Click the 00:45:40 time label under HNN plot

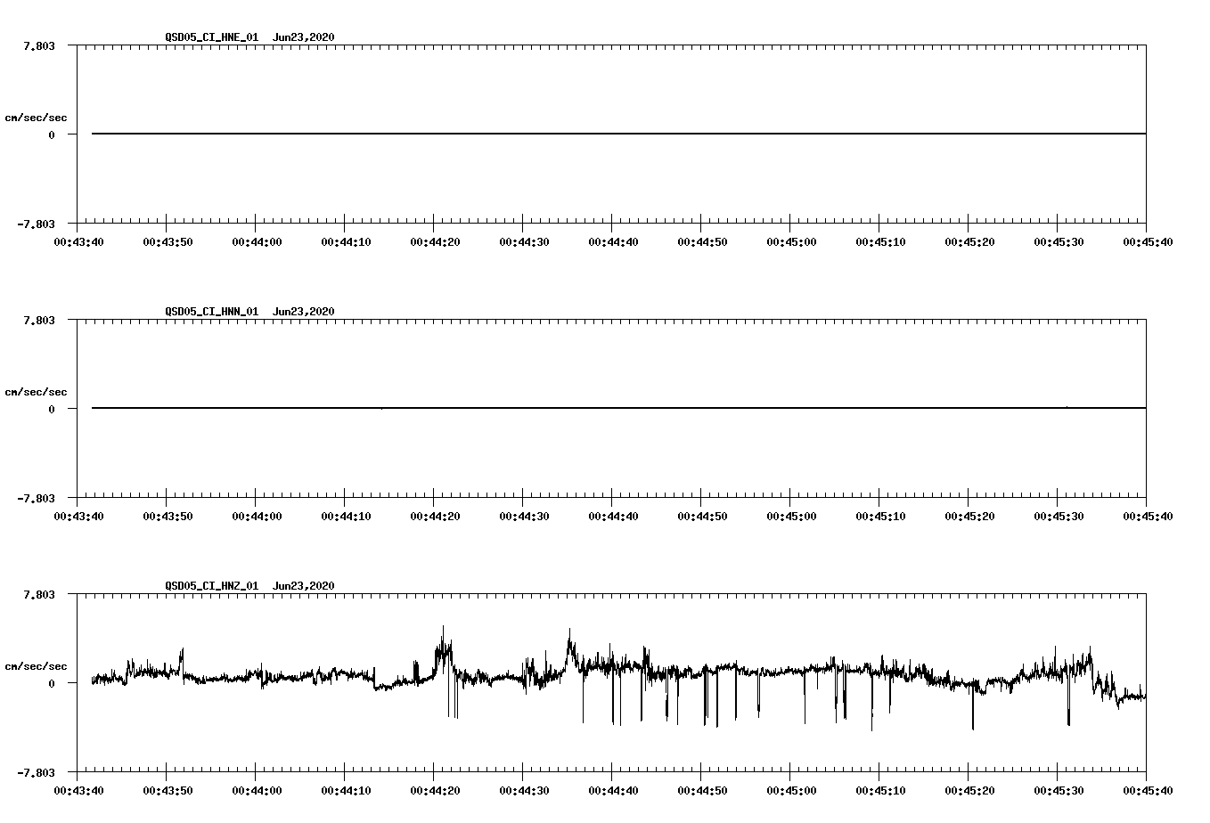coord(1148,516)
